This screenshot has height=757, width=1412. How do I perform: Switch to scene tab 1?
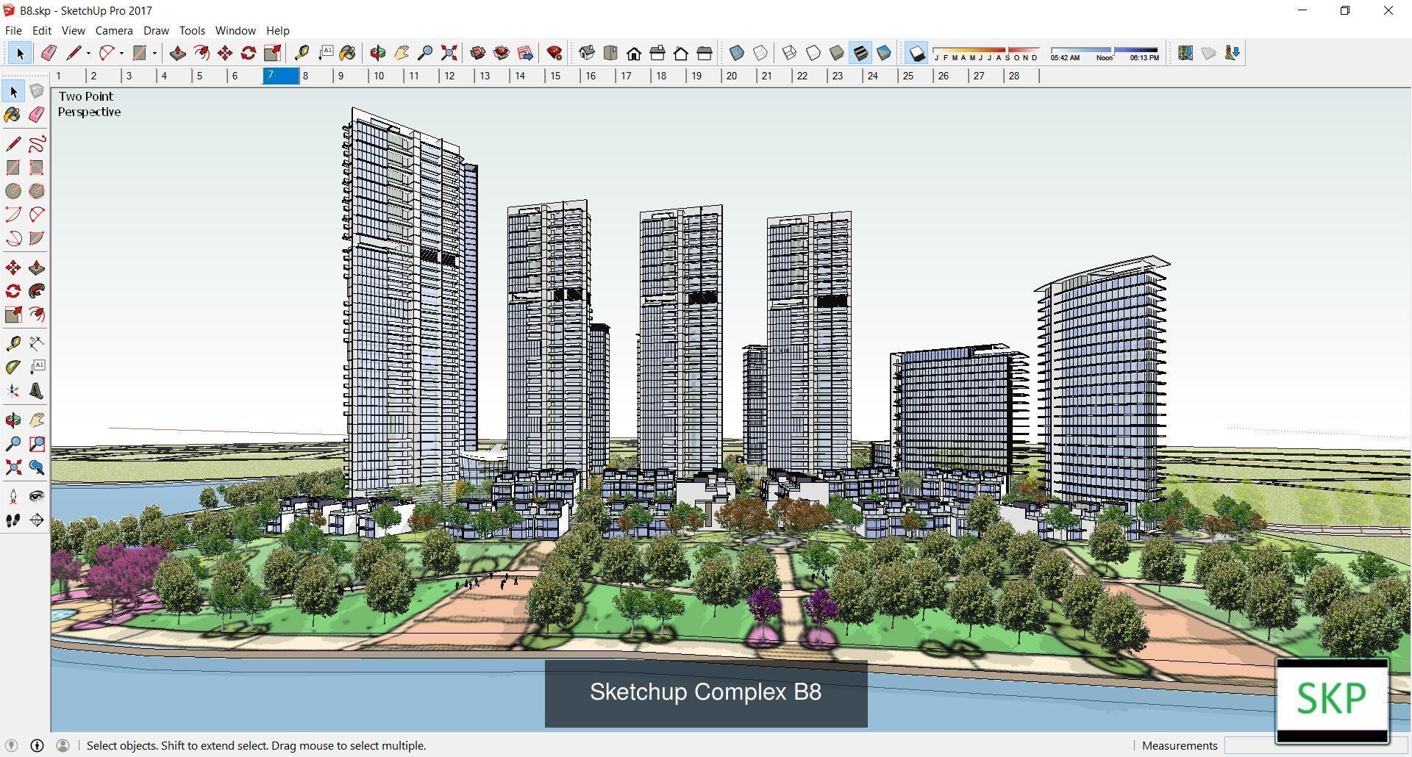[68, 76]
